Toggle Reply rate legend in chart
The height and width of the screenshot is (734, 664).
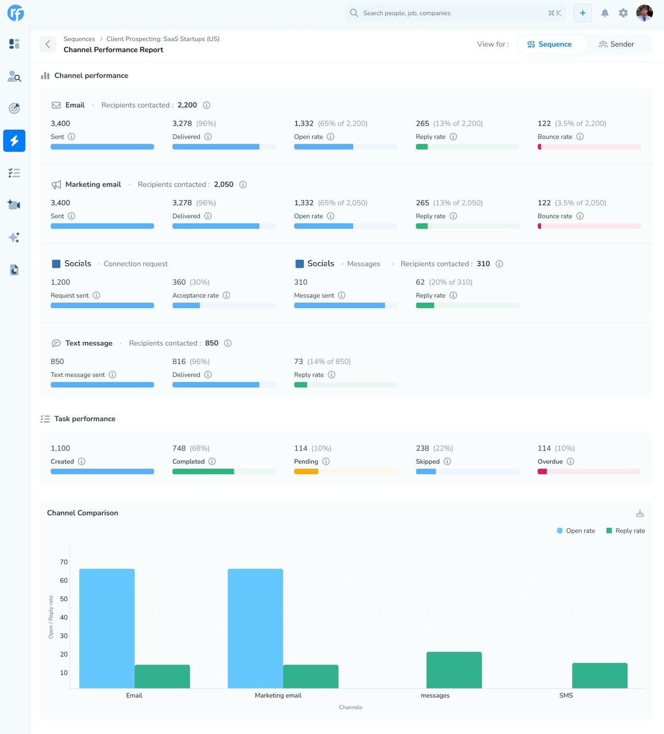coord(626,531)
